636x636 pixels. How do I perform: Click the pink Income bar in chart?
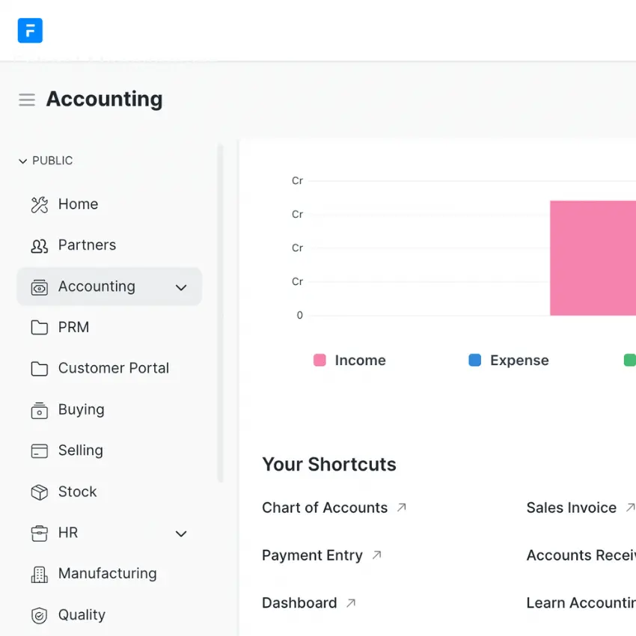(x=592, y=258)
